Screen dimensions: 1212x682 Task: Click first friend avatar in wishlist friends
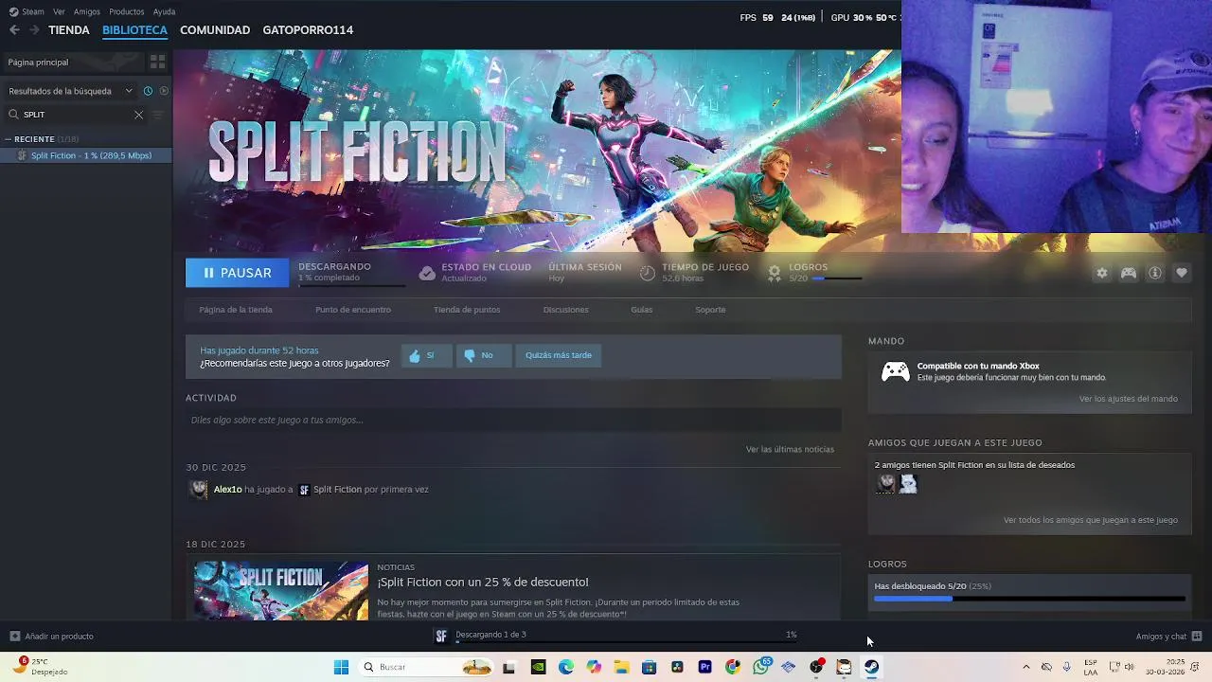coord(886,484)
